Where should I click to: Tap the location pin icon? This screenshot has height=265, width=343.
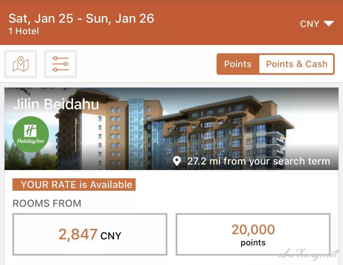point(177,161)
